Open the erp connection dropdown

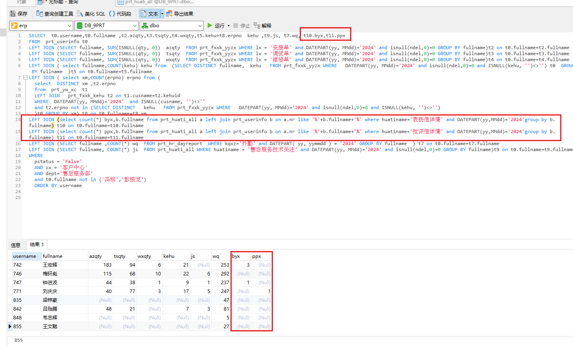[41, 26]
